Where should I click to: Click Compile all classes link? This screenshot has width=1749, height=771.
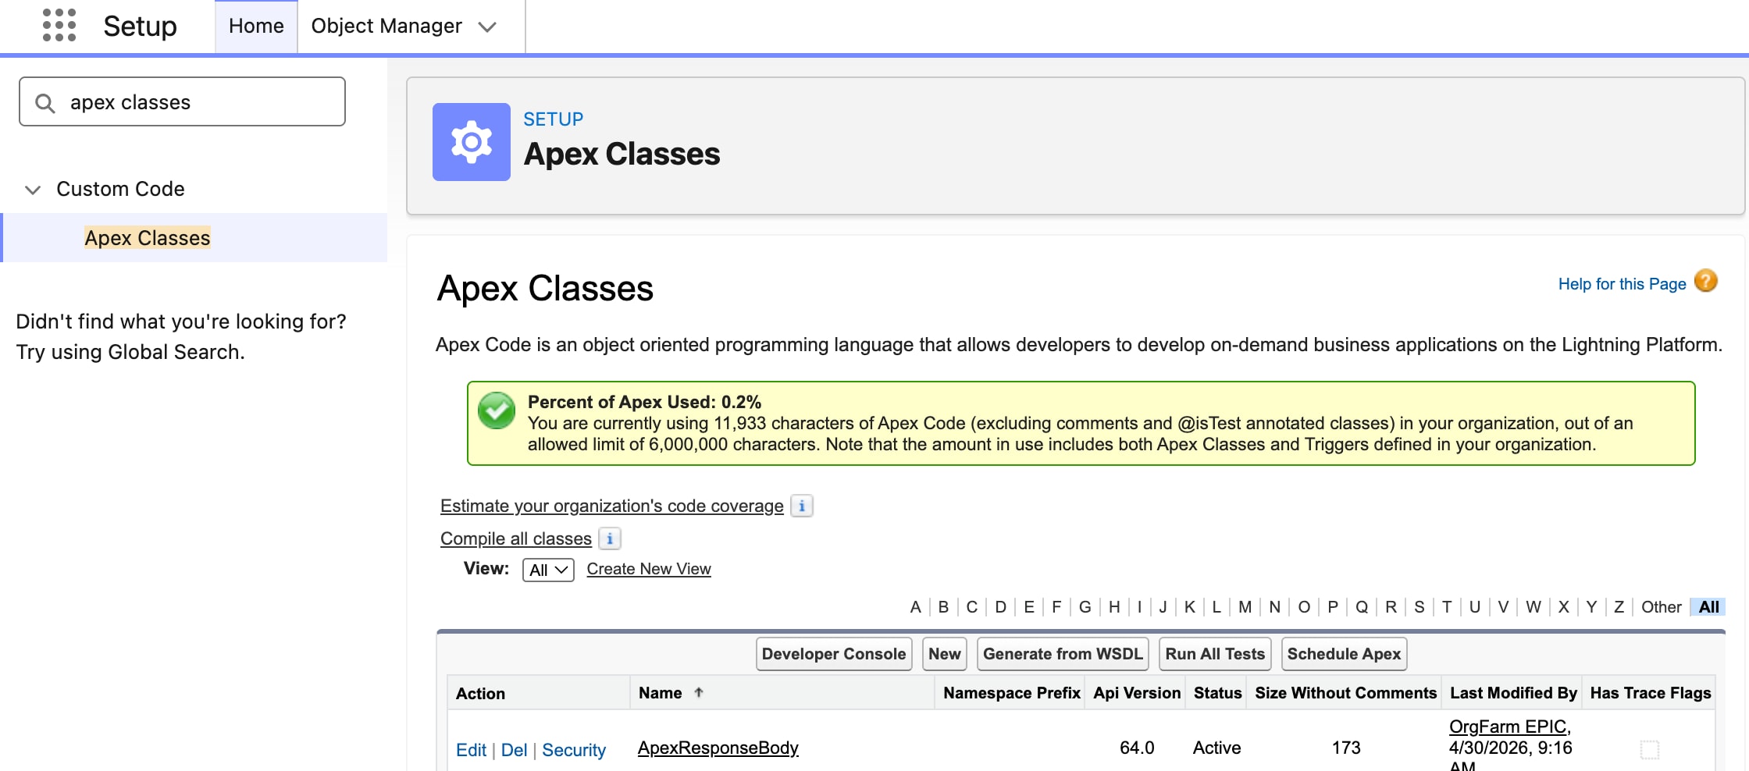pyautogui.click(x=516, y=538)
